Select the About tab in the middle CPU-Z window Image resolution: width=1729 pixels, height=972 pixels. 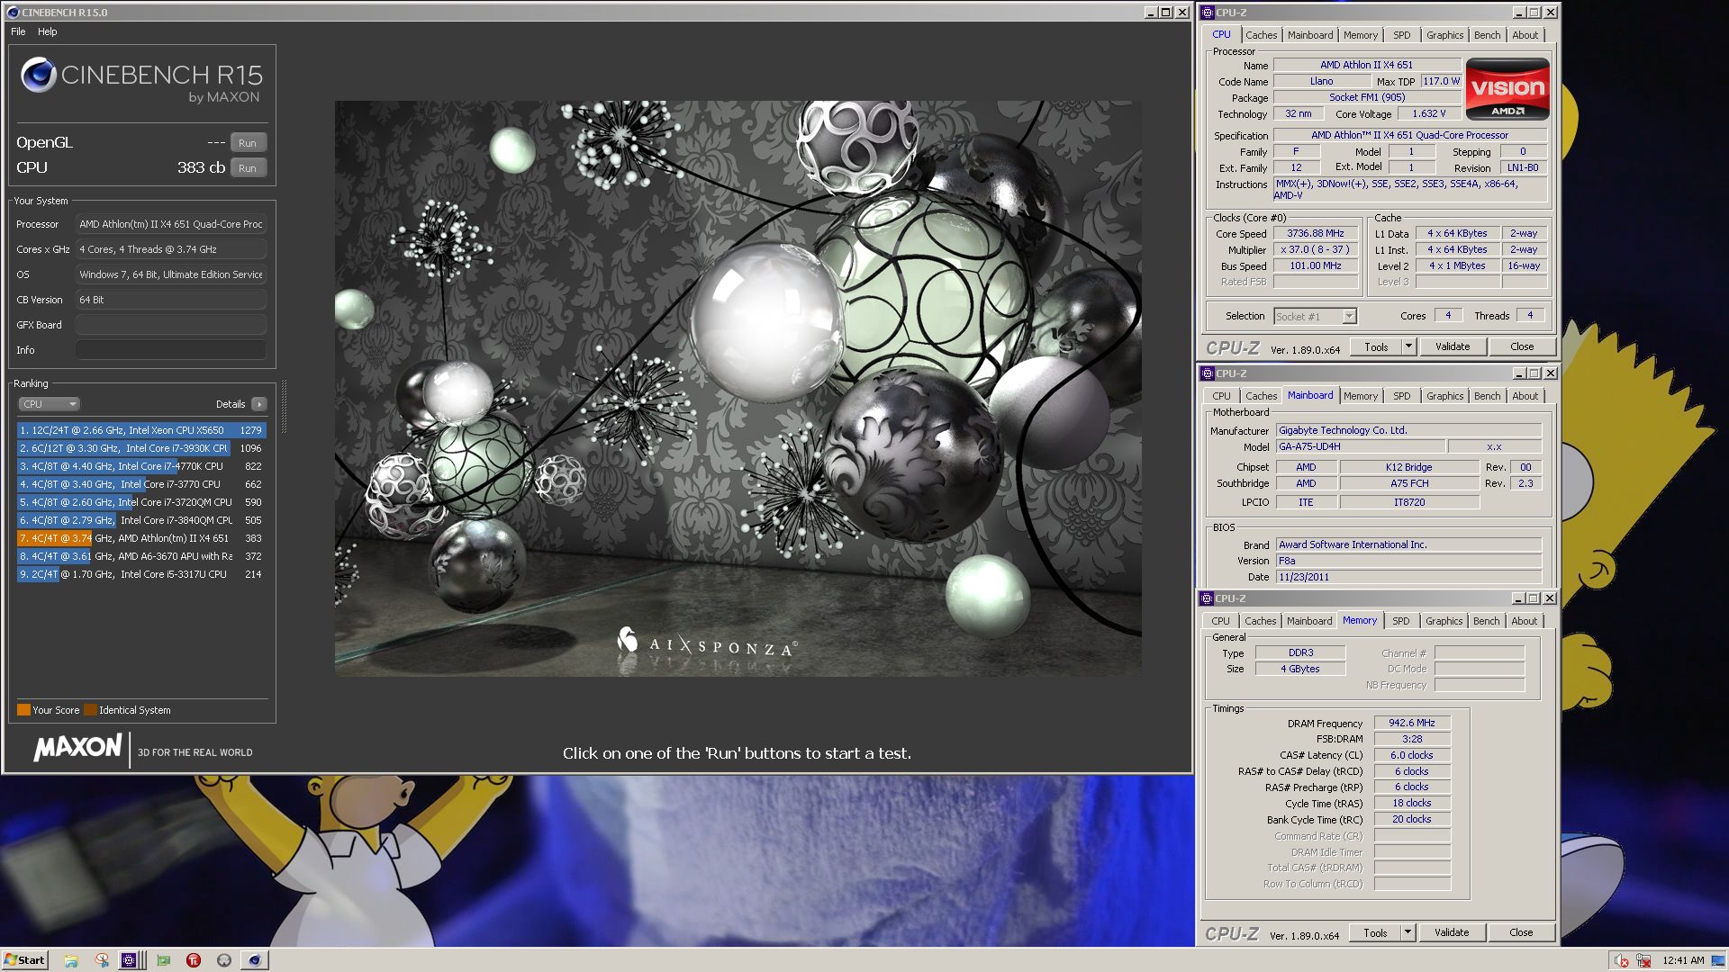pyautogui.click(x=1525, y=396)
